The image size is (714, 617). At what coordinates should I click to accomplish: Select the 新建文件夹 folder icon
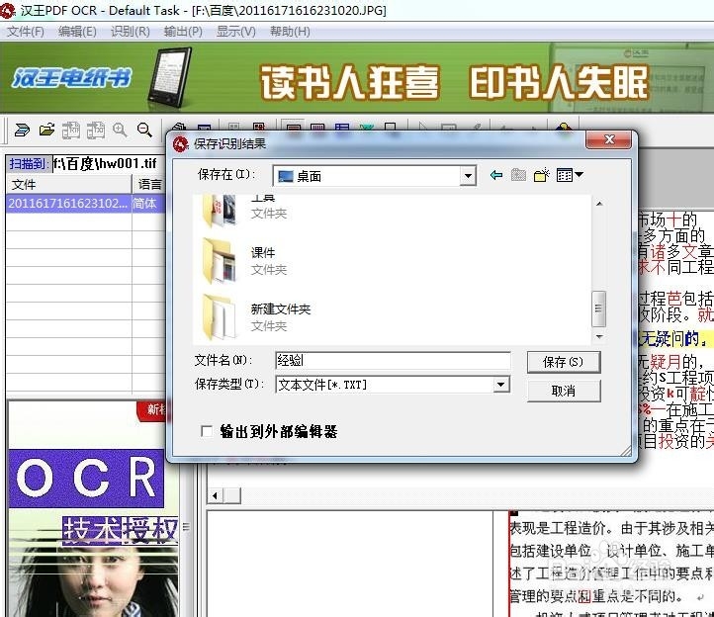pyautogui.click(x=220, y=317)
